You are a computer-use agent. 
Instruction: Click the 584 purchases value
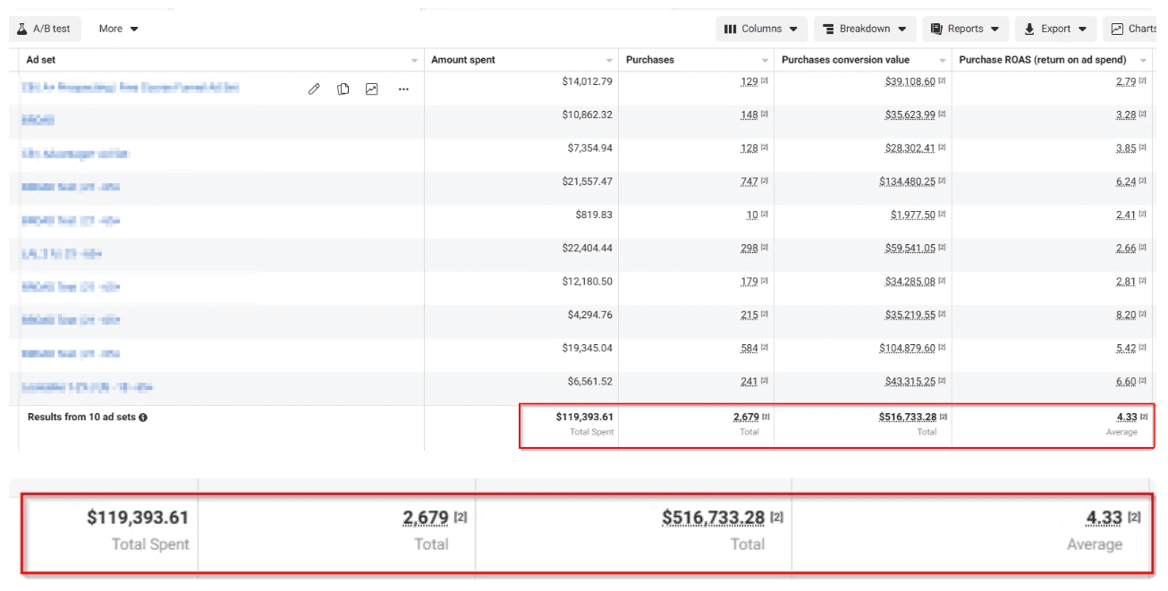749,348
